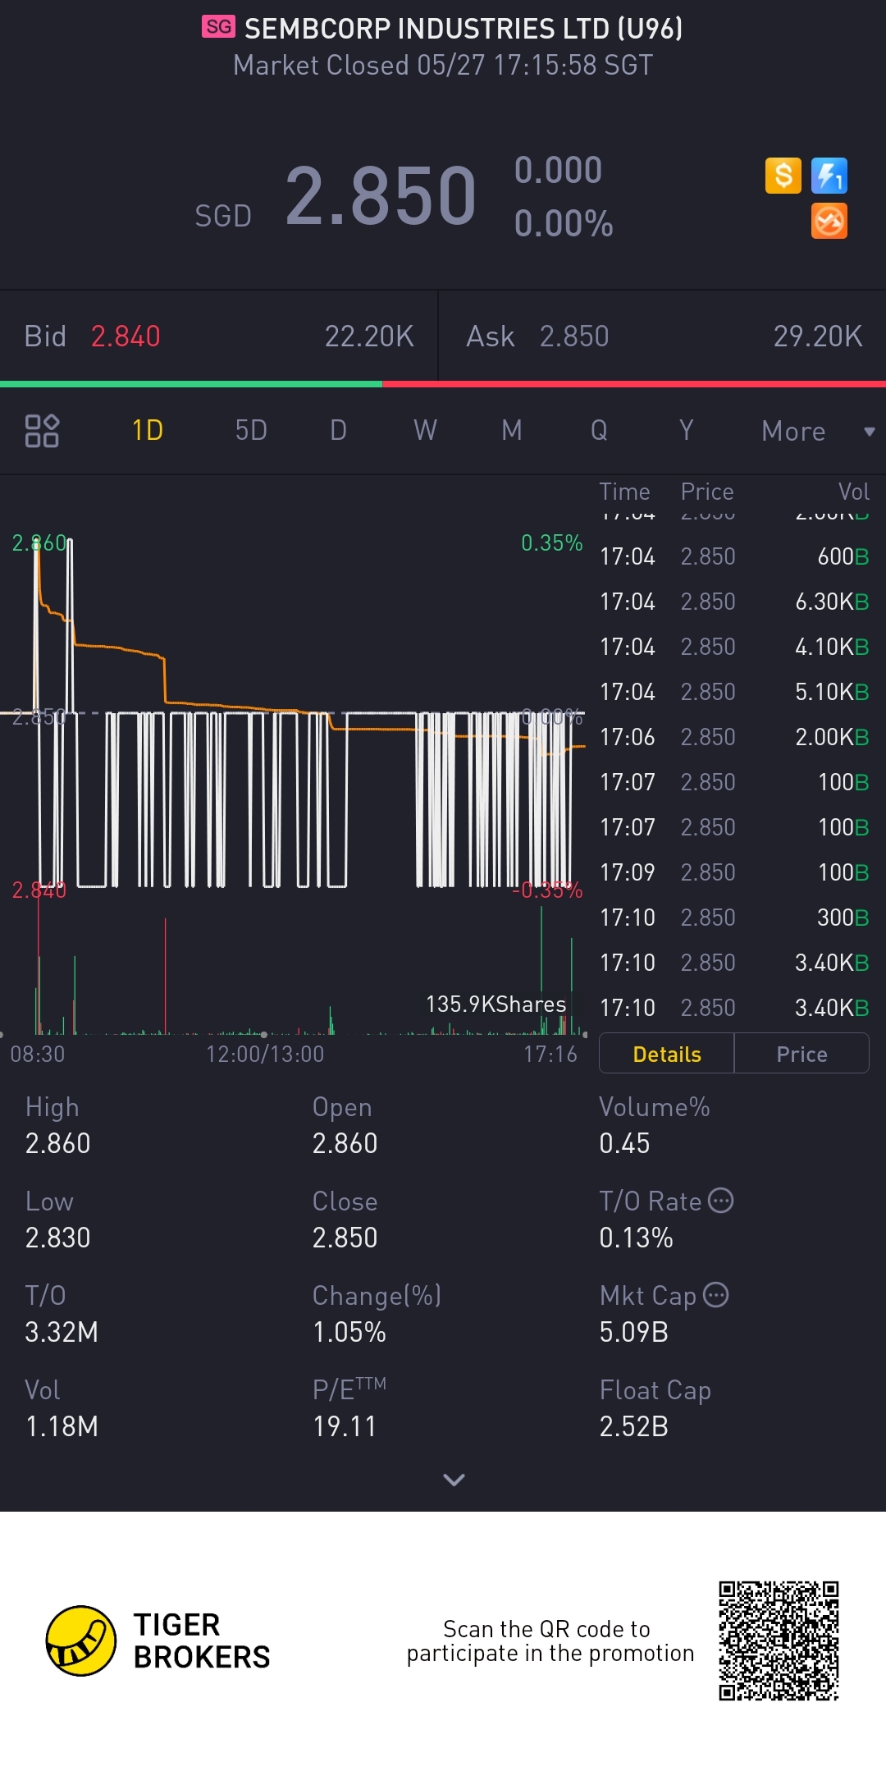Select the 1D chart period
Screen dimensions: 886x1771
tap(148, 430)
